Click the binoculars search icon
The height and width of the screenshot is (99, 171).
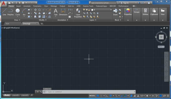(118, 3)
